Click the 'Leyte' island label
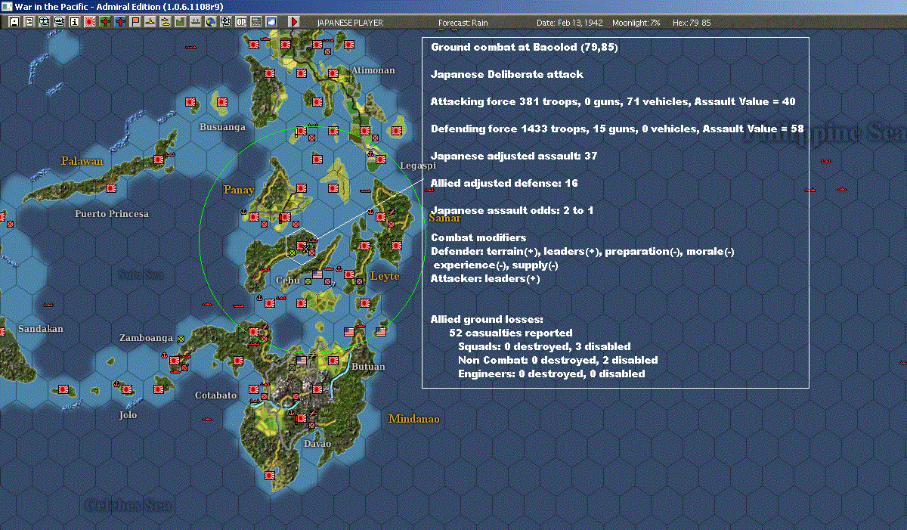The height and width of the screenshot is (530, 907). click(385, 277)
